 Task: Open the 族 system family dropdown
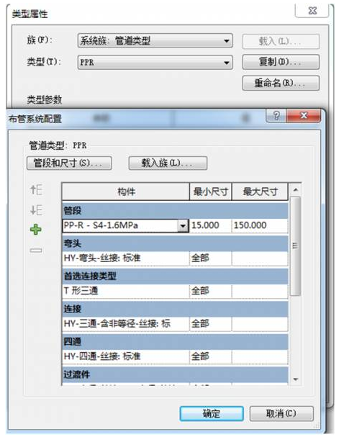point(155,41)
